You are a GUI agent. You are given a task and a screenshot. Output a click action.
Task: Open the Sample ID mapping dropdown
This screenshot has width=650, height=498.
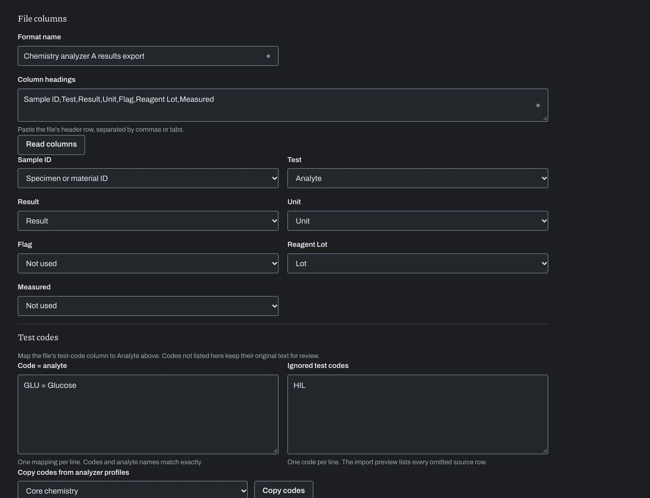(148, 178)
